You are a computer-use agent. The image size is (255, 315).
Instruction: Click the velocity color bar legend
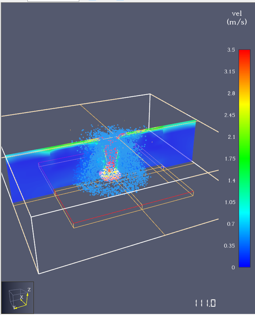point(244,158)
